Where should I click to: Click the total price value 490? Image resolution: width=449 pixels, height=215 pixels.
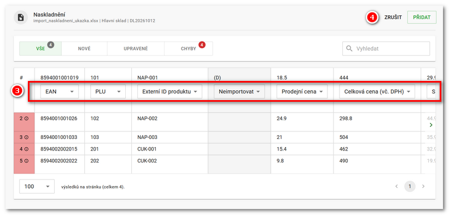(x=343, y=161)
